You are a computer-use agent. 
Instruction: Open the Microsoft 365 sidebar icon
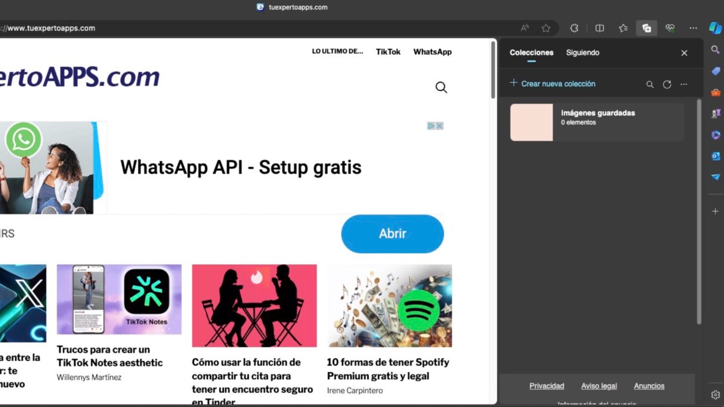tap(716, 134)
